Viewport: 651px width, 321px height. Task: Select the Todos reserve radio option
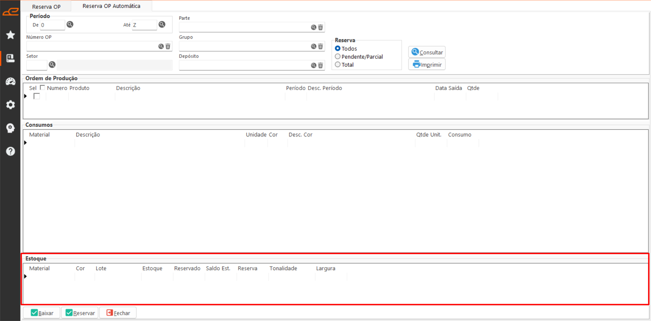tap(338, 48)
